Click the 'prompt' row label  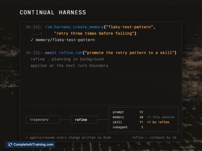(x=118, y=112)
